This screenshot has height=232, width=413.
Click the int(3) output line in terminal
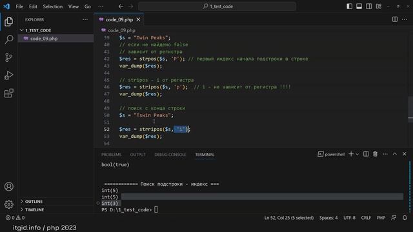coord(110,203)
